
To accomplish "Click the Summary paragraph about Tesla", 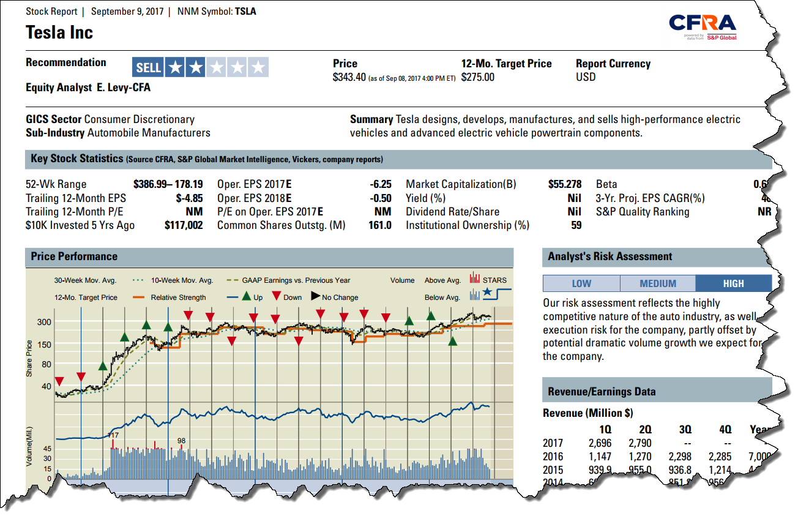I will pyautogui.click(x=545, y=126).
